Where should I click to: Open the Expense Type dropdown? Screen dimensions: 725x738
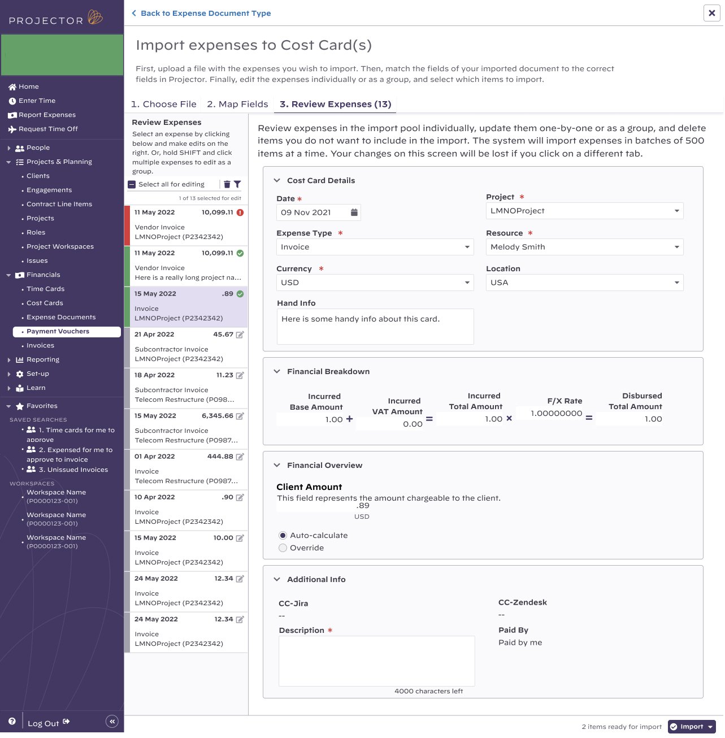(375, 248)
